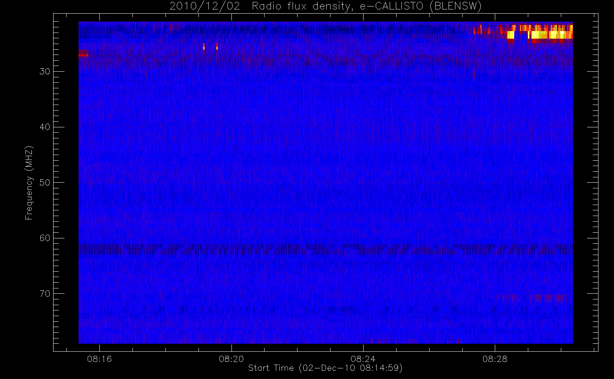Click the red spike near 08:19 at 25 MHz
614x379 pixels.
(x=204, y=47)
